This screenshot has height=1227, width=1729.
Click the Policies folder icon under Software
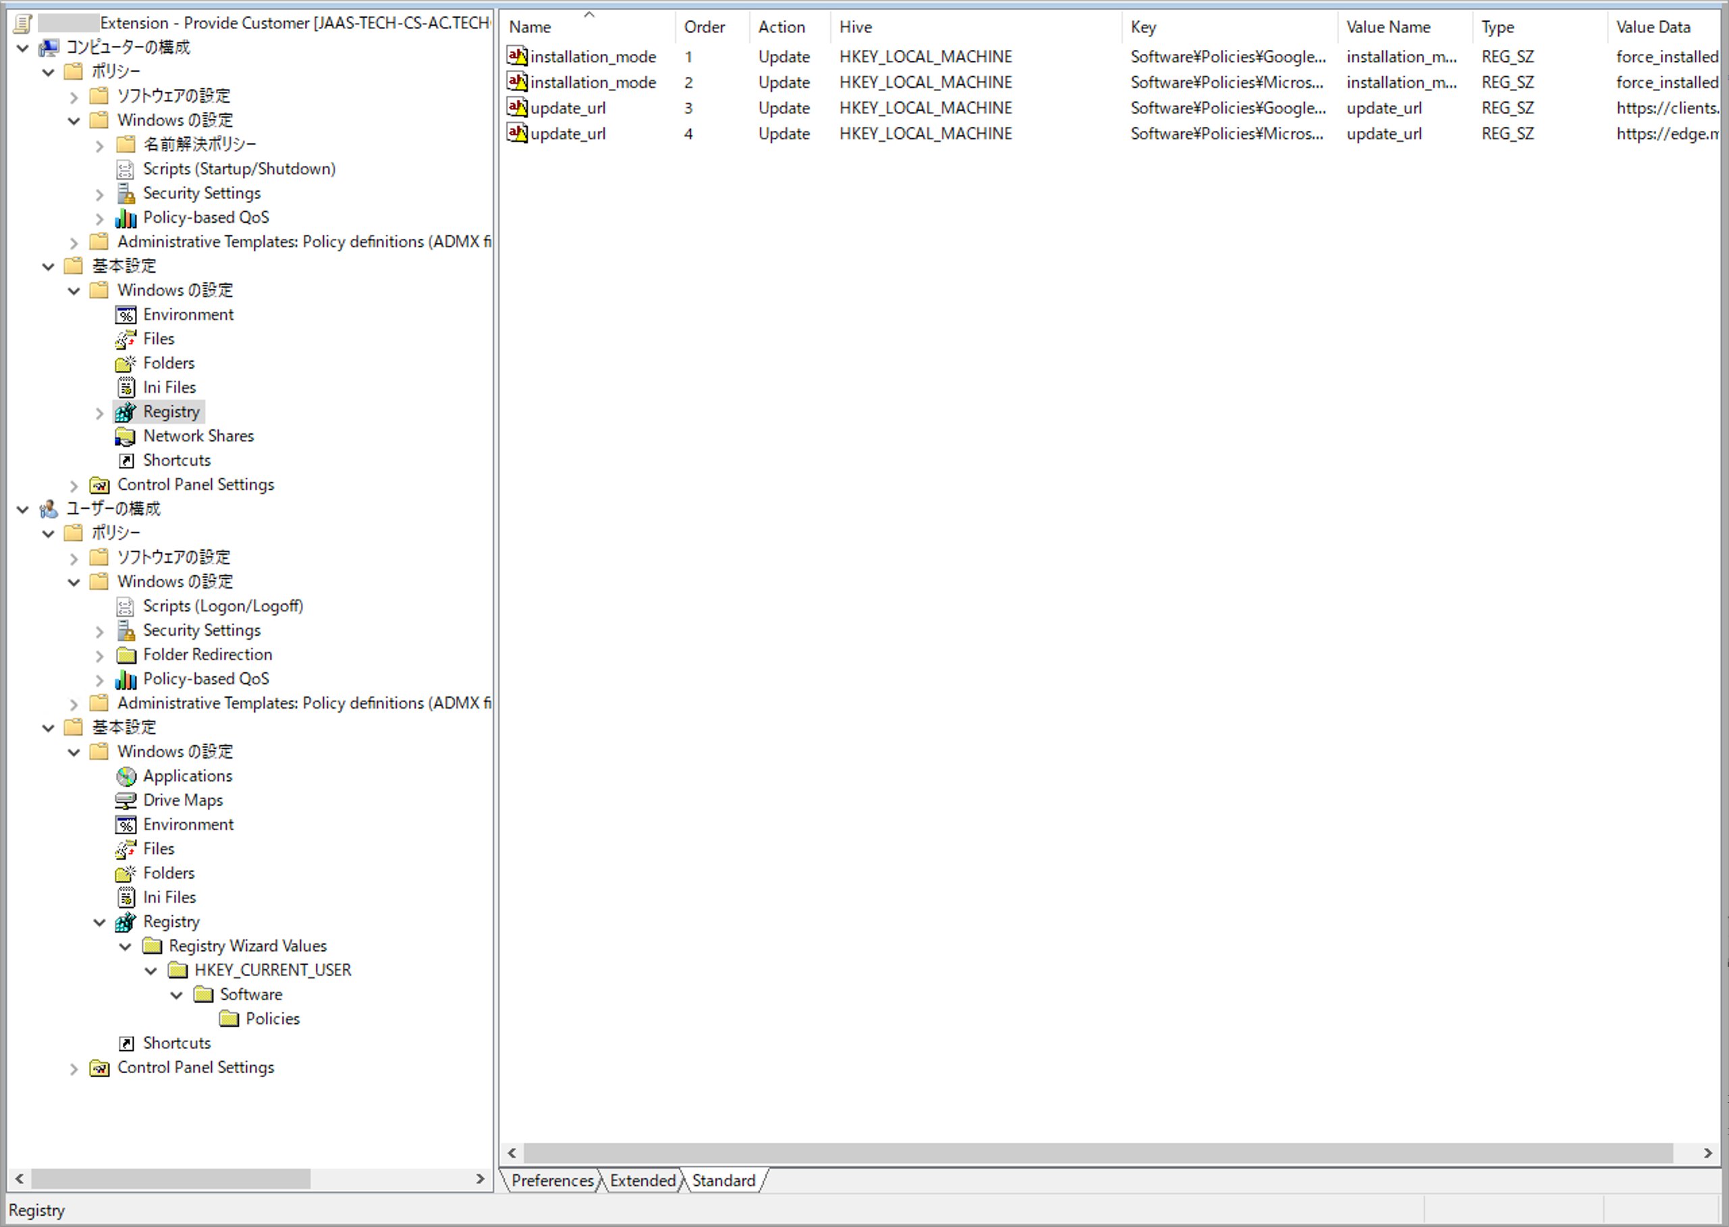click(229, 1019)
